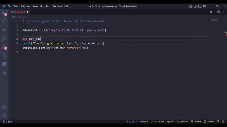Open the Help menu
Image resolution: width=227 pixels, height=127 pixels.
click(67, 6)
